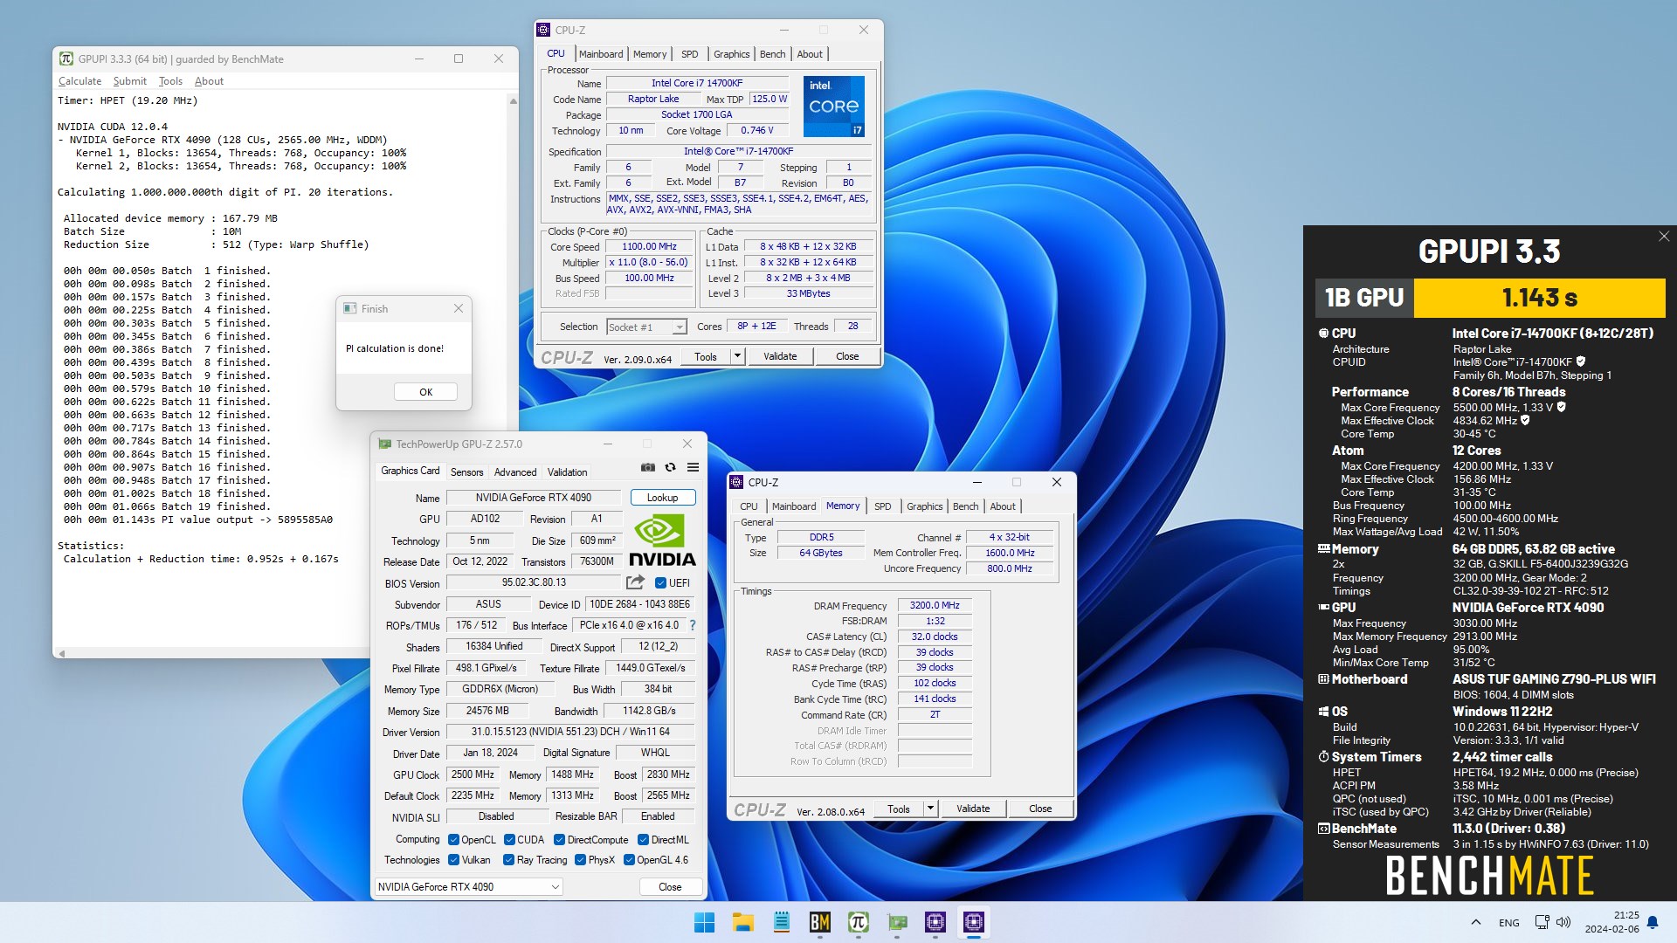The width and height of the screenshot is (1677, 943).
Task: Toggle the CUDA checkbox
Action: point(509,840)
